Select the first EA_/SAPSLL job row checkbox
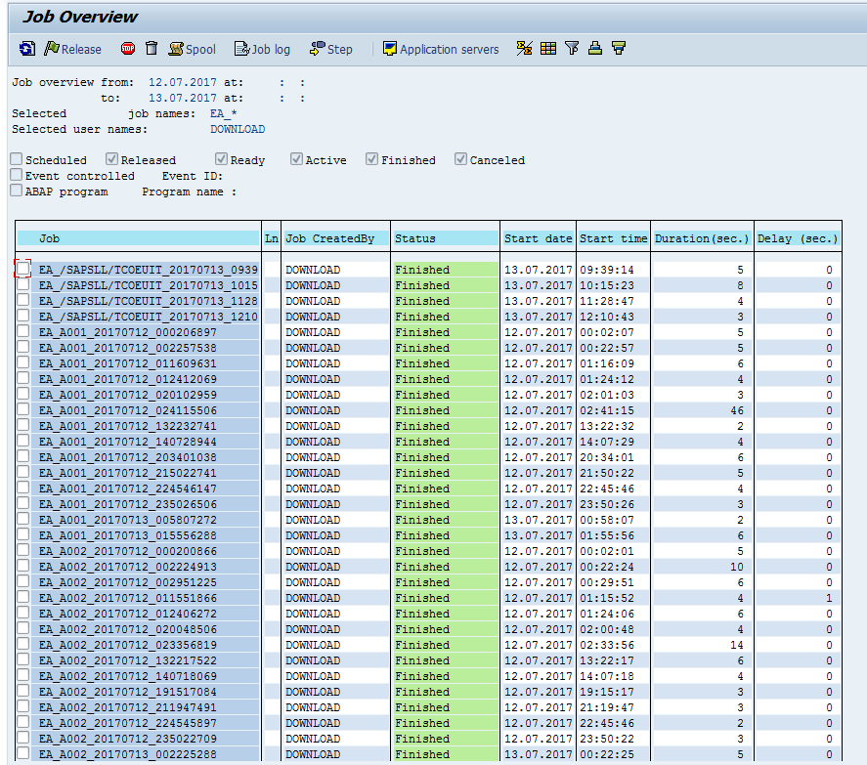Screen dimensions: 867x765 [22, 270]
